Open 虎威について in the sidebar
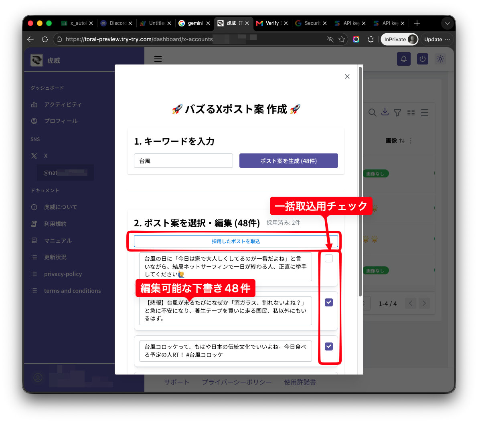Image resolution: width=478 pixels, height=423 pixels. coord(61,207)
